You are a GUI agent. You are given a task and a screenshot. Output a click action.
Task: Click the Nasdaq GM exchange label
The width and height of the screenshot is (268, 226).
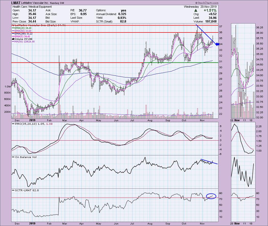click(x=57, y=3)
